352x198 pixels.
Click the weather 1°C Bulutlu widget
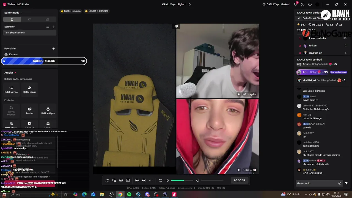pos(291,194)
